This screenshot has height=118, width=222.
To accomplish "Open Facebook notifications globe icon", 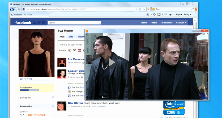I will 44,23.
